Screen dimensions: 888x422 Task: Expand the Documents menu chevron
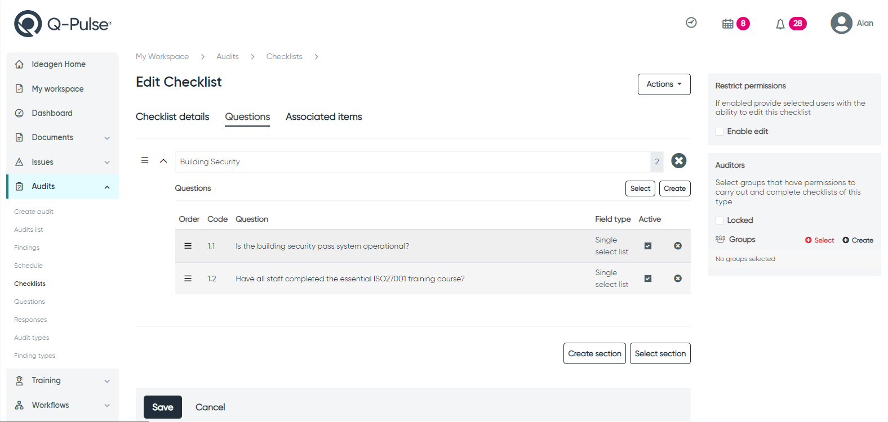coord(107,138)
